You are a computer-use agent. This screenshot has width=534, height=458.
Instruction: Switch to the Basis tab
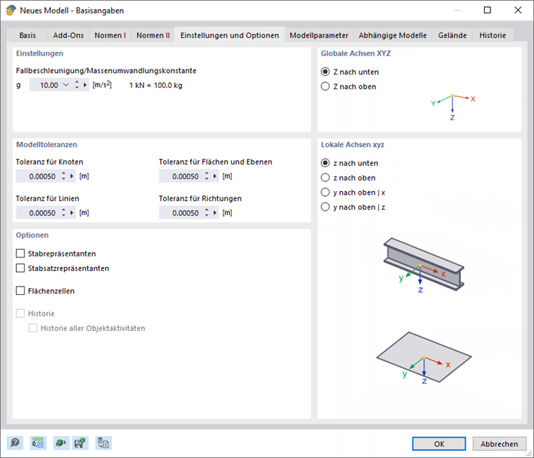pos(27,35)
